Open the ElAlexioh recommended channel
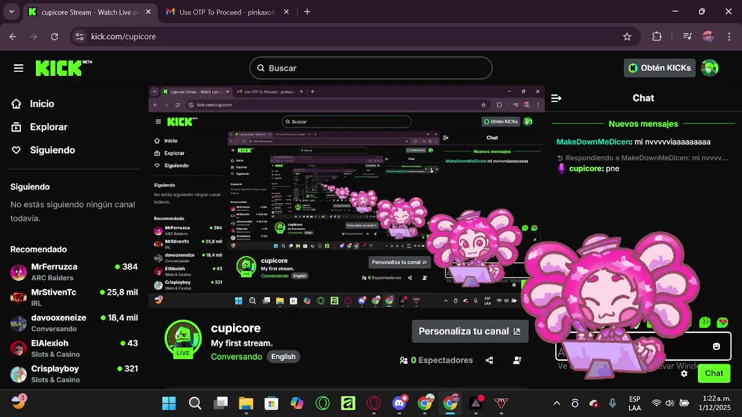Image resolution: width=742 pixels, height=417 pixels. coord(74,348)
